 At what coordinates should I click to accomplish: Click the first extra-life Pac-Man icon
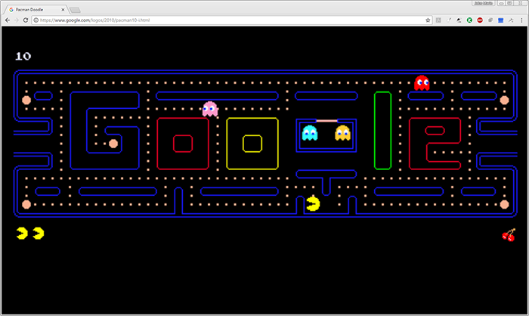point(22,234)
